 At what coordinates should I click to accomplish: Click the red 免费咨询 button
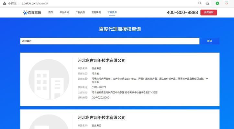pyautogui.click(x=209, y=12)
